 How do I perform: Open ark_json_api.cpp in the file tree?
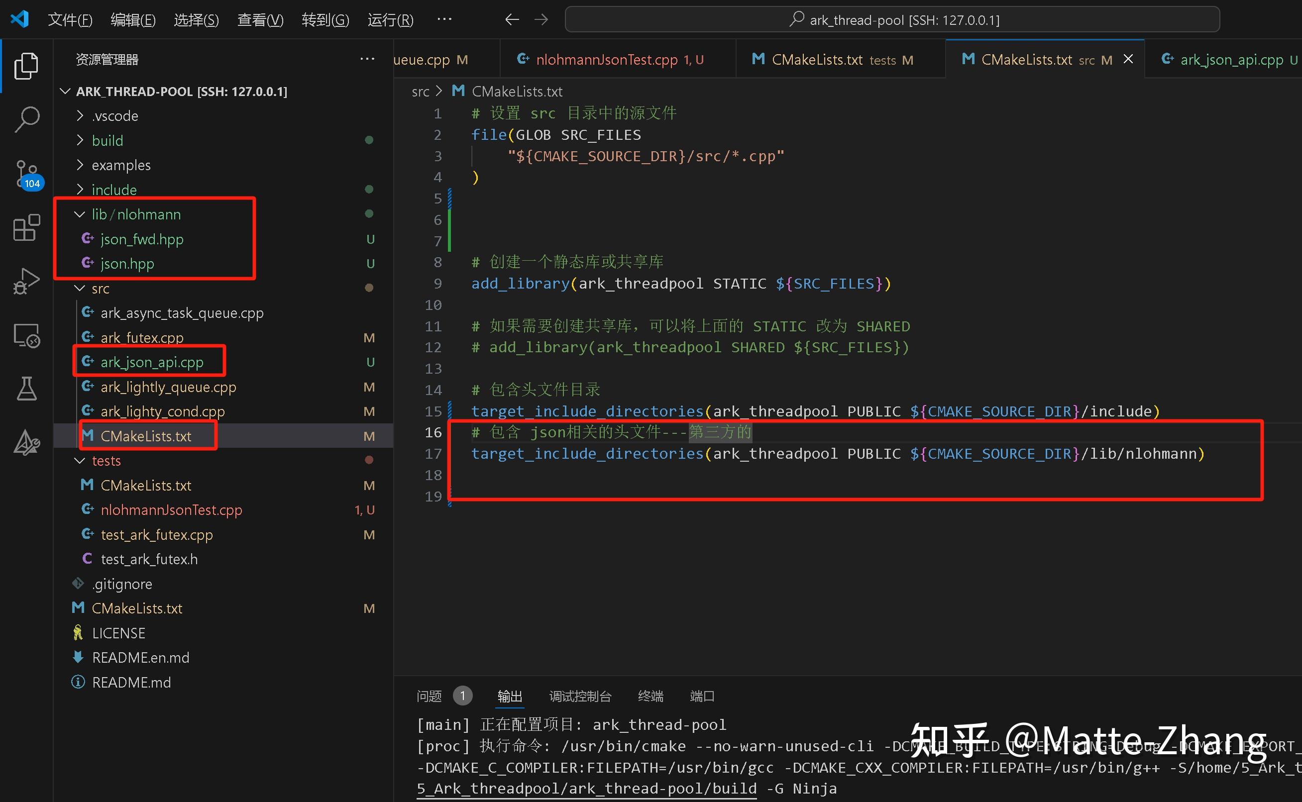(x=152, y=362)
